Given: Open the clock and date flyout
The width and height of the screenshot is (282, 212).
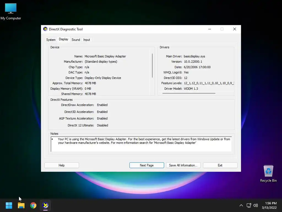Looking at the screenshot, I should [x=269, y=205].
